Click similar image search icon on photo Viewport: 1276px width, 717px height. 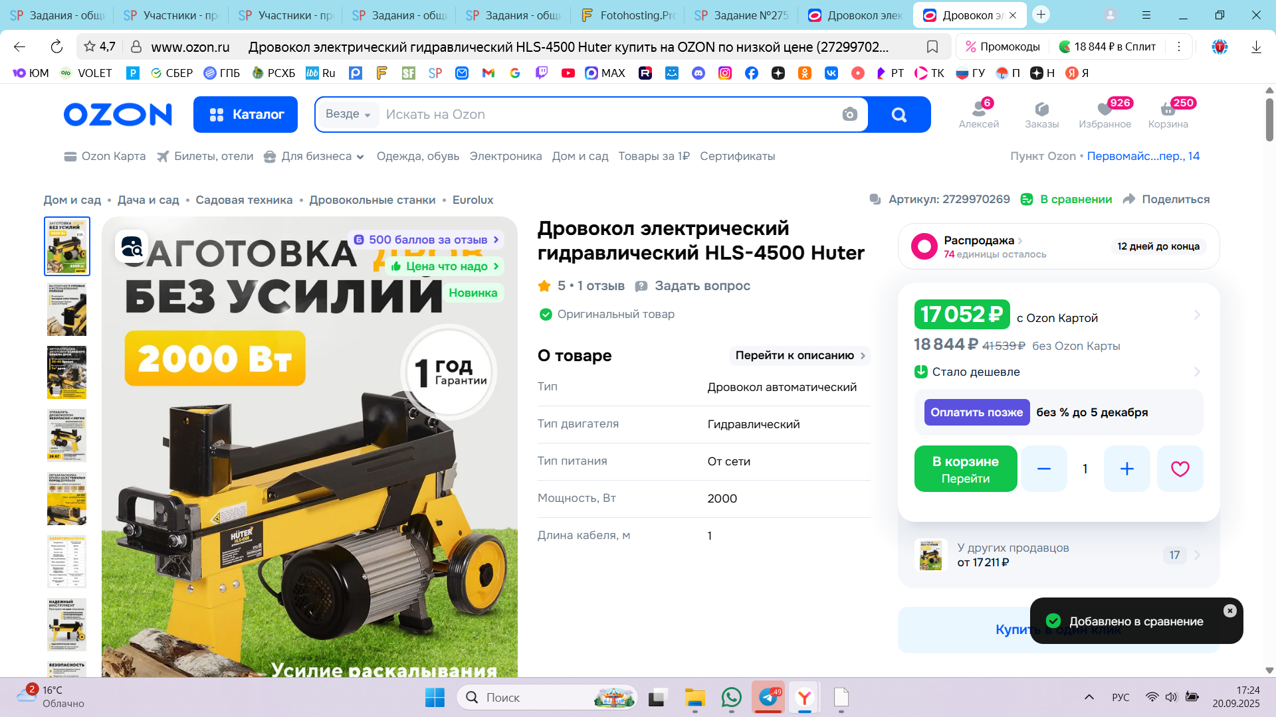coord(132,247)
